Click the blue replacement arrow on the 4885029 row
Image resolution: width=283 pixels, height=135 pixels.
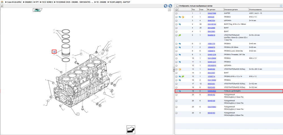click(x=180, y=17)
